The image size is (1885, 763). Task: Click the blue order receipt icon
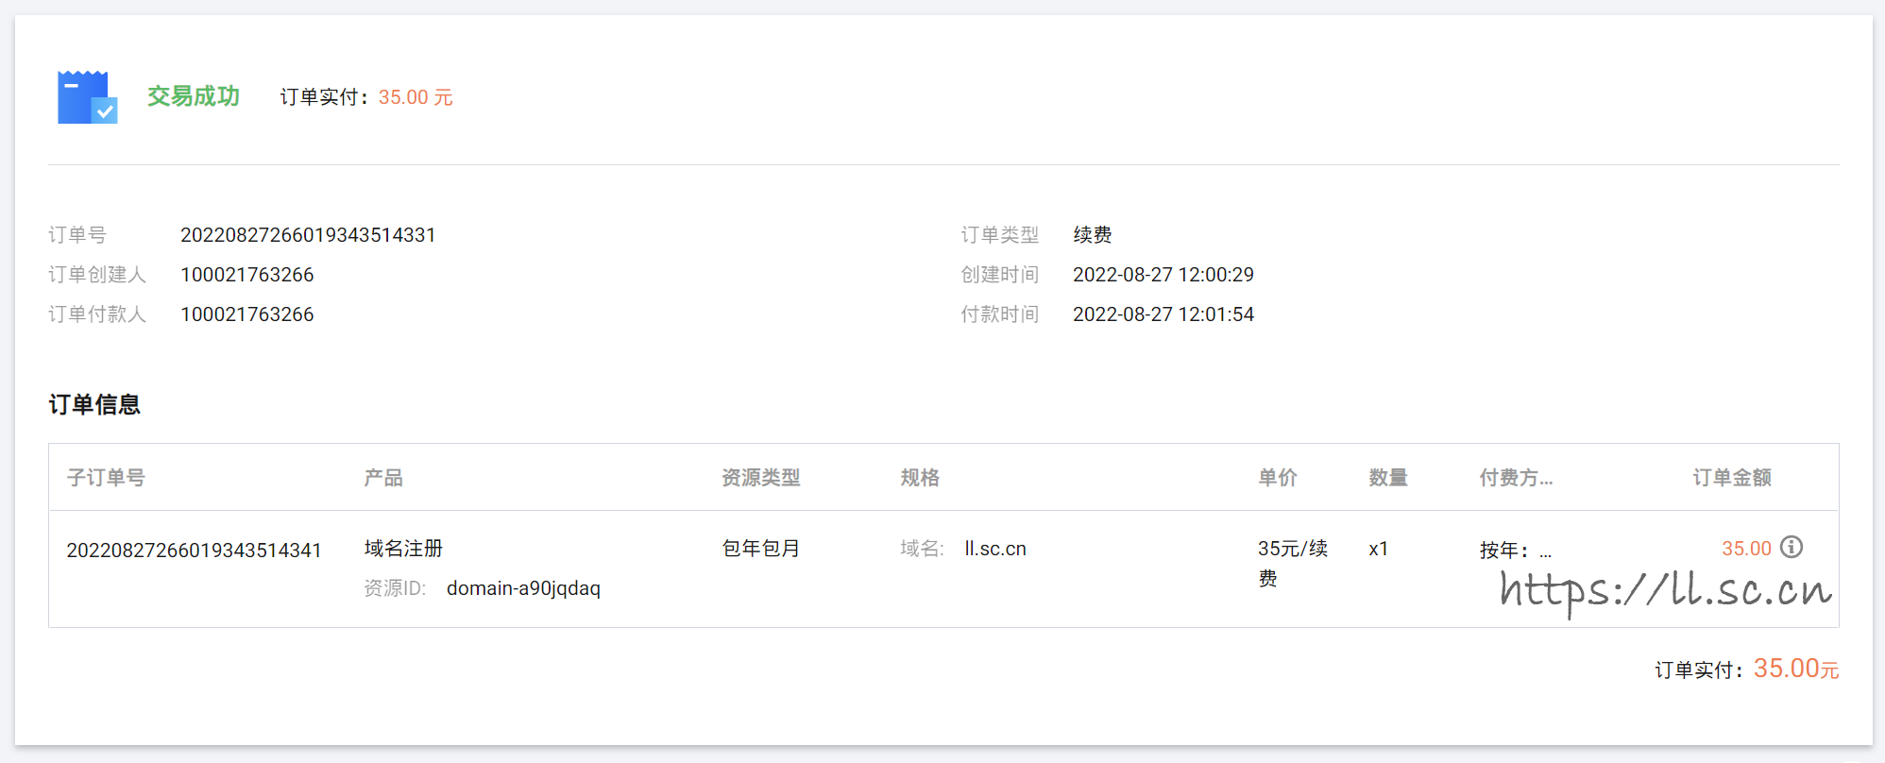87,97
